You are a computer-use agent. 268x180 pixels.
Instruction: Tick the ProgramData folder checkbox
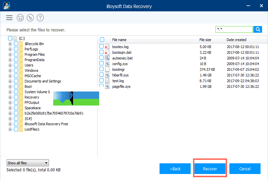(x=16, y=60)
